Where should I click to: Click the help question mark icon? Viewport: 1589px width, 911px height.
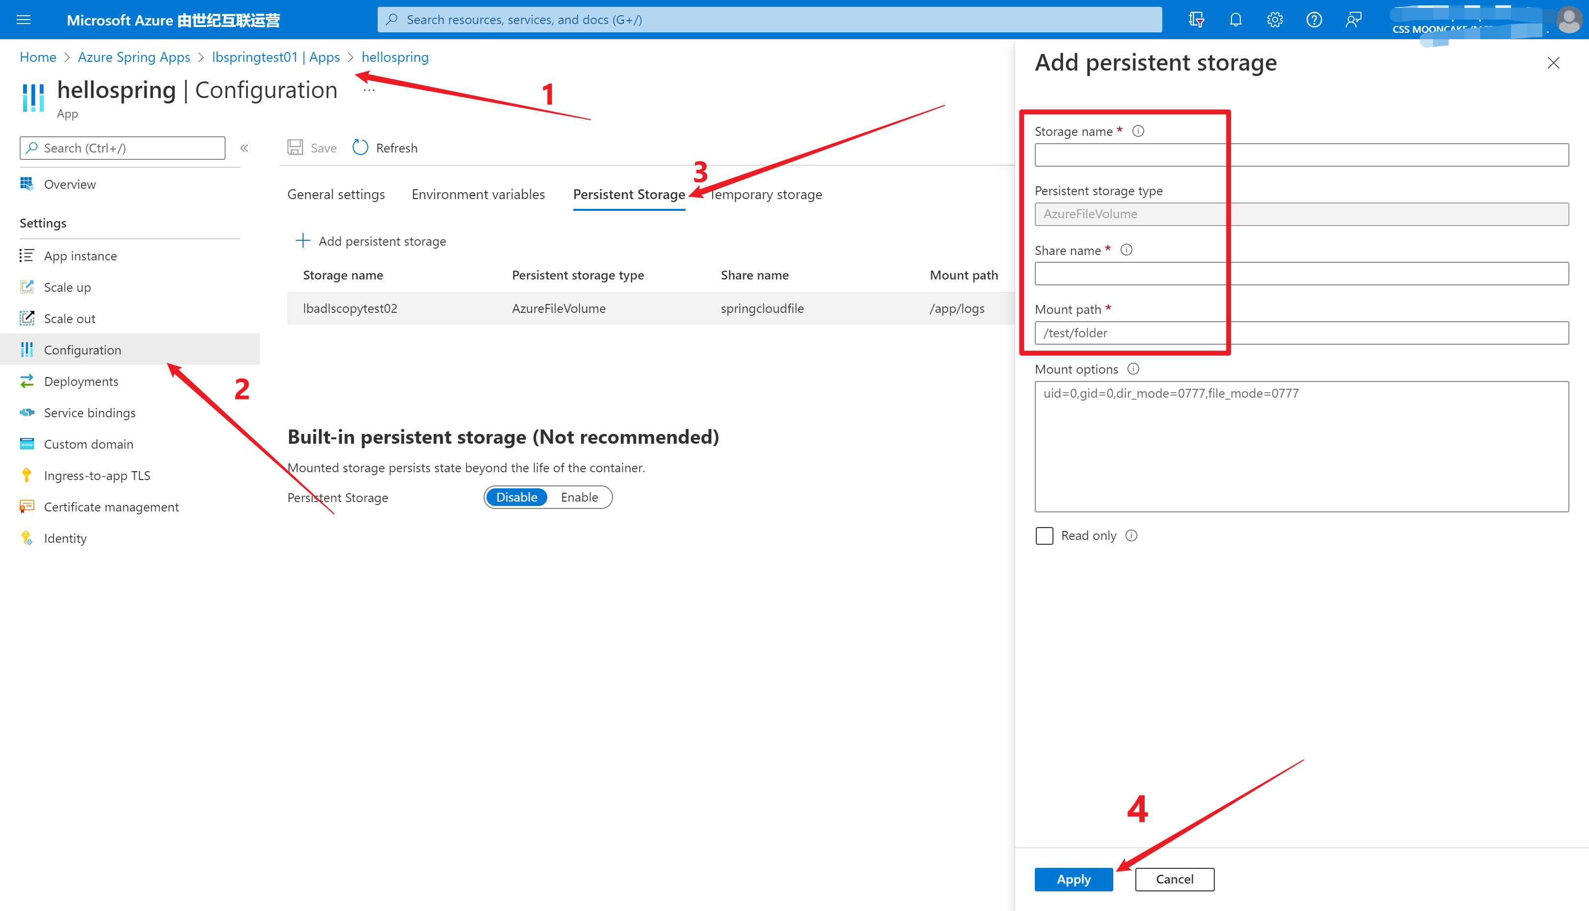point(1314,20)
